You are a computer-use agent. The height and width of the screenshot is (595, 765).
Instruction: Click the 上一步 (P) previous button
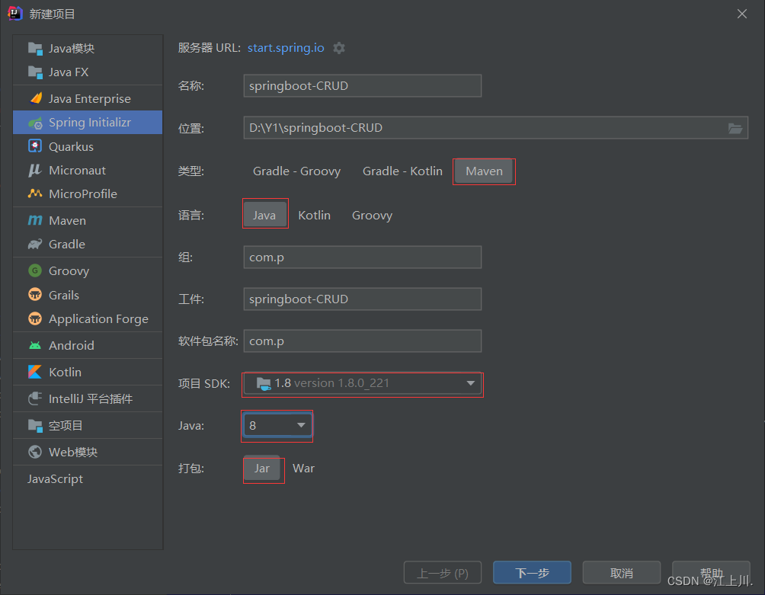point(443,573)
